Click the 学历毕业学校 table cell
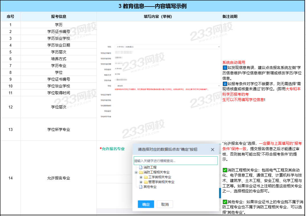 (x=59, y=38)
